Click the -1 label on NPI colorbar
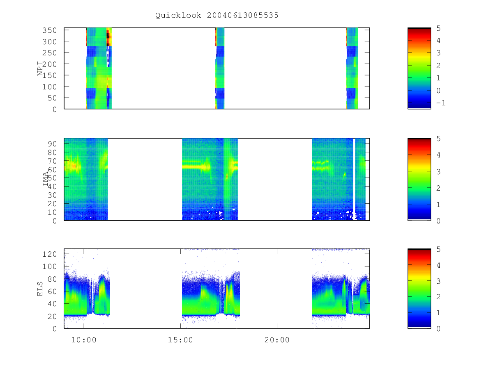The height and width of the screenshot is (369, 493). click(x=440, y=103)
